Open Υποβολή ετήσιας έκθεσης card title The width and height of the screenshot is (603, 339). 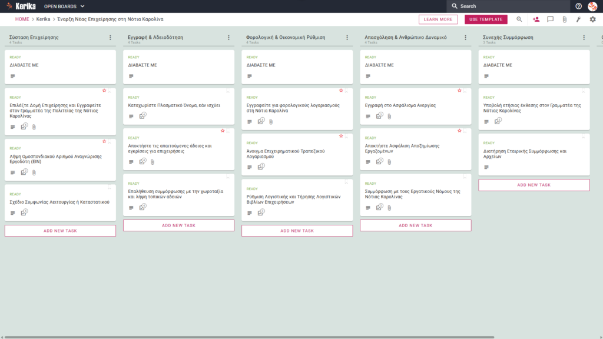click(532, 108)
